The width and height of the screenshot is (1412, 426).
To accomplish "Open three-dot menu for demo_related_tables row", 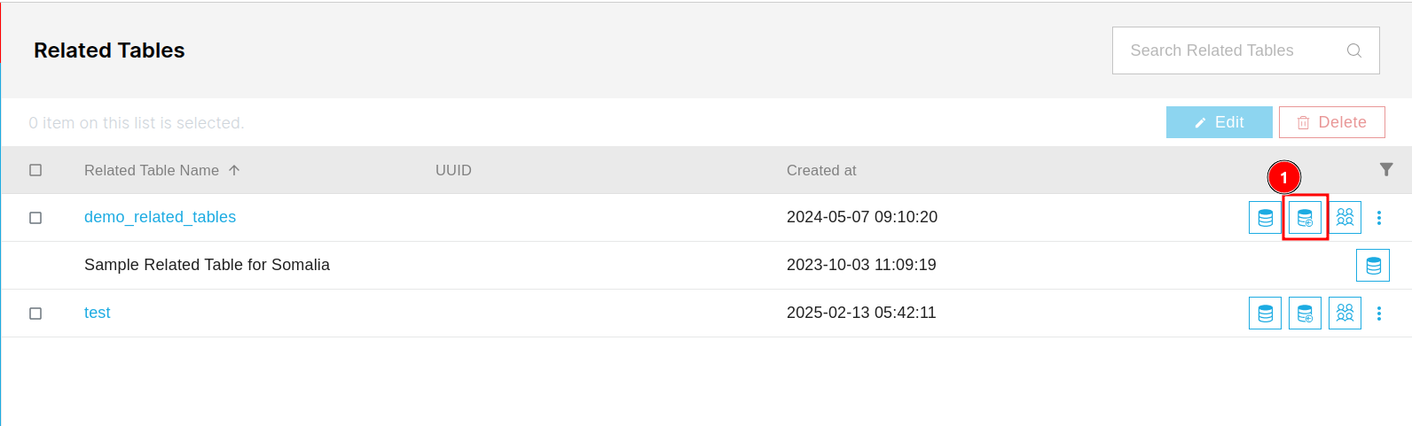I will coord(1379,217).
